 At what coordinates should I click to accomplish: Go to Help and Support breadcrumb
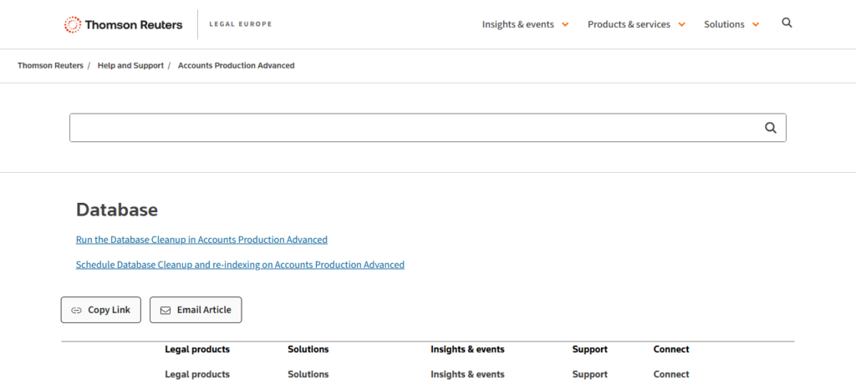[x=130, y=65]
